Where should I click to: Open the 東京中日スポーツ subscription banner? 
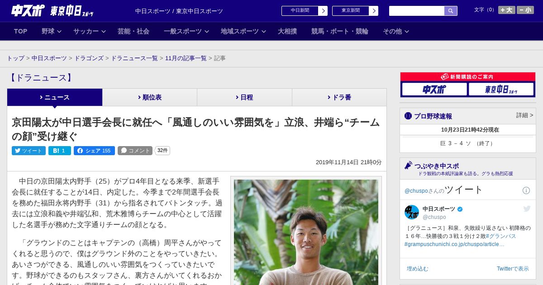[x=501, y=89]
